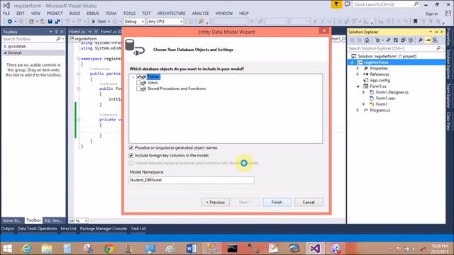This screenshot has height=255, width=454.
Task: Click Collapse All icon in Solution Explorer
Action: coord(403,40)
